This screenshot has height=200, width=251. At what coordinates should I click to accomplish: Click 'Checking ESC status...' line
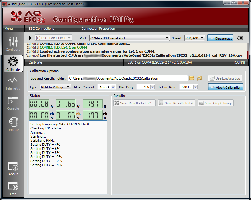[x=48, y=128]
